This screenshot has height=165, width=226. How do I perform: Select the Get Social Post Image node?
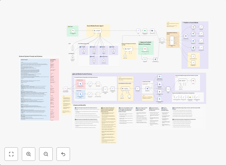(155, 59)
